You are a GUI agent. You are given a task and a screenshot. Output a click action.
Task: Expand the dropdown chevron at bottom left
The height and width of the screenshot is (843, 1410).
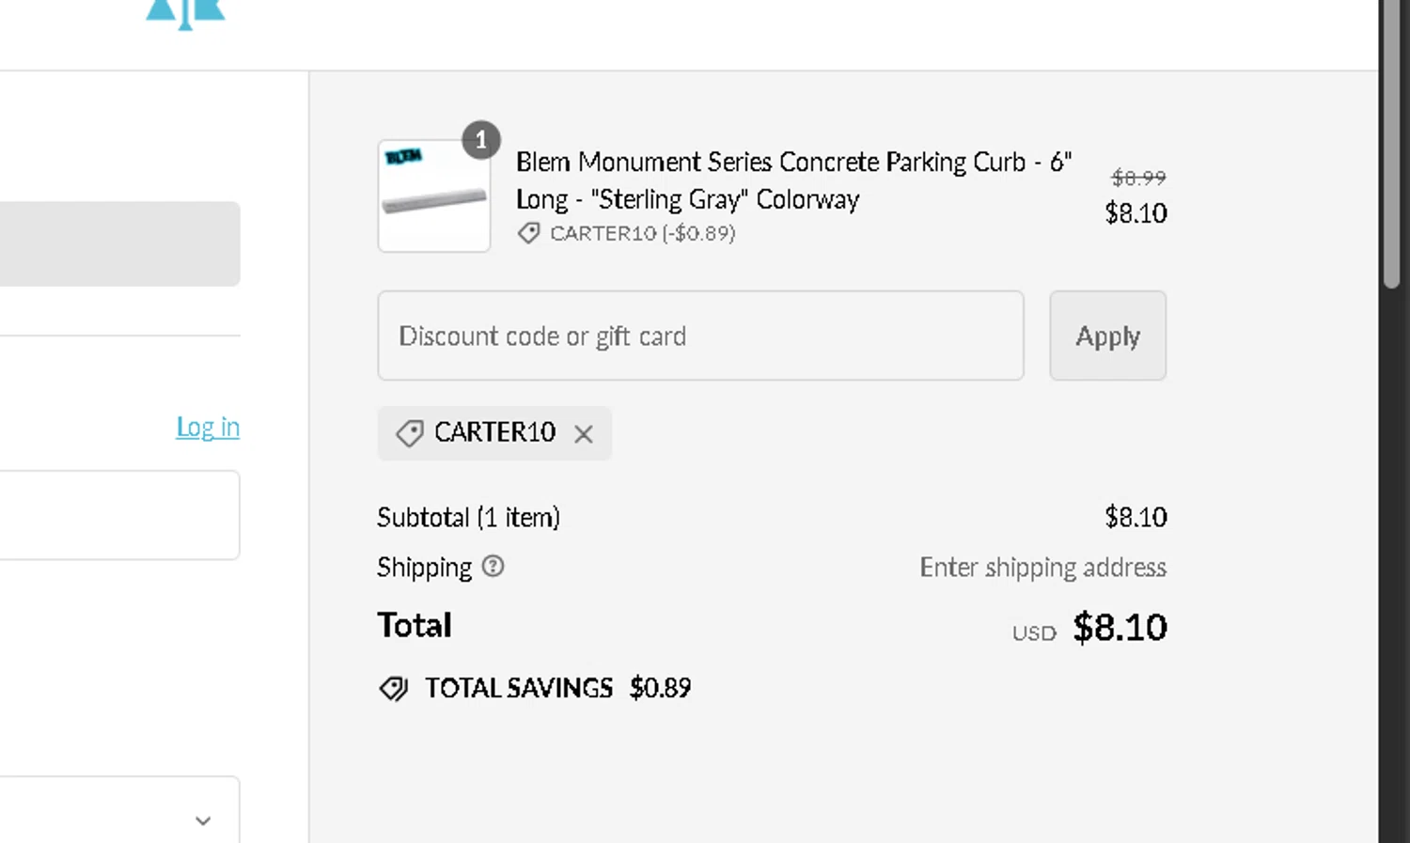coord(203,820)
